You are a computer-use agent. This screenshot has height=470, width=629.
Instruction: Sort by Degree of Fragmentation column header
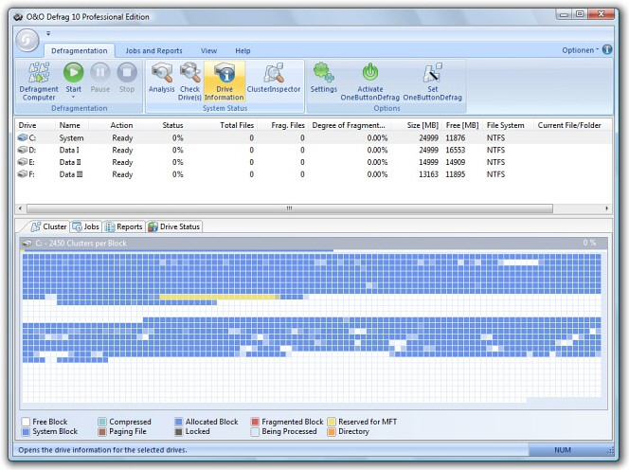(x=349, y=125)
